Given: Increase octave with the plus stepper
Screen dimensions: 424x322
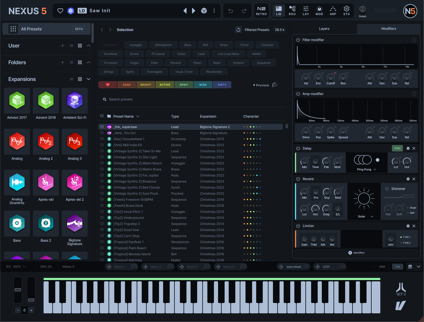Looking at the screenshot, I should tap(31, 310).
